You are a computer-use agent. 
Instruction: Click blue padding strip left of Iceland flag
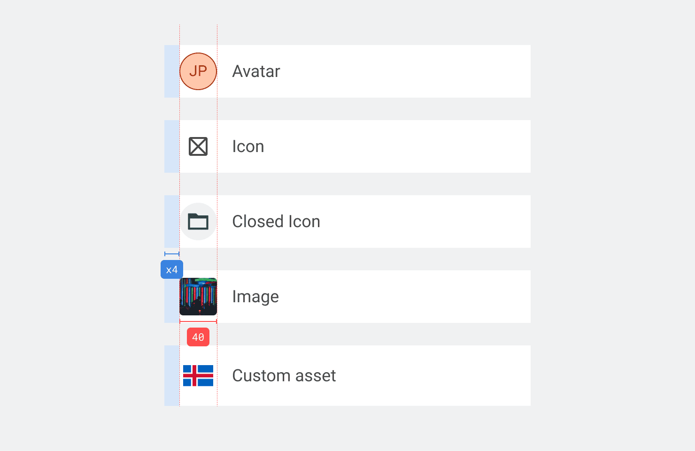pyautogui.click(x=171, y=375)
